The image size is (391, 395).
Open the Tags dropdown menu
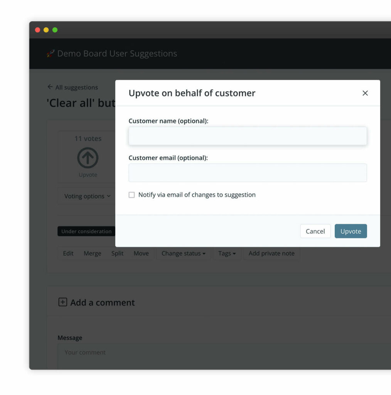pos(227,253)
